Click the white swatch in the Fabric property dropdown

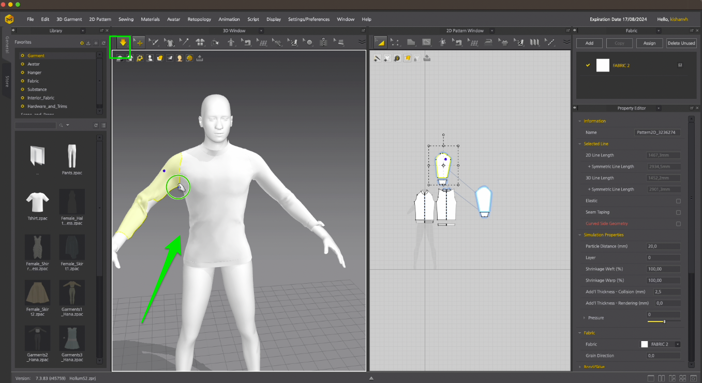[x=644, y=344]
